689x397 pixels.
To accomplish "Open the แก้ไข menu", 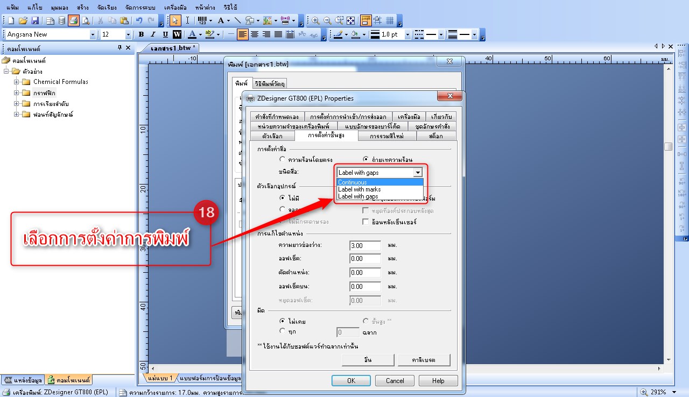I will [34, 8].
